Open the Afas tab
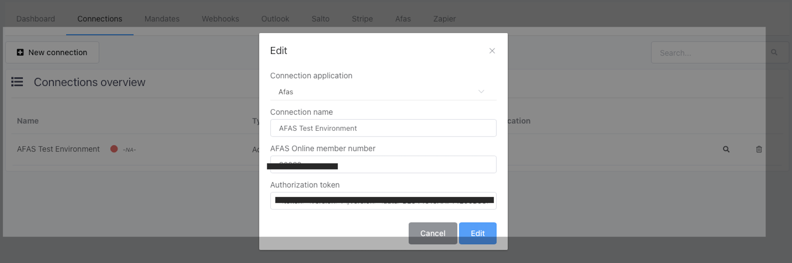792x263 pixels. coord(403,19)
